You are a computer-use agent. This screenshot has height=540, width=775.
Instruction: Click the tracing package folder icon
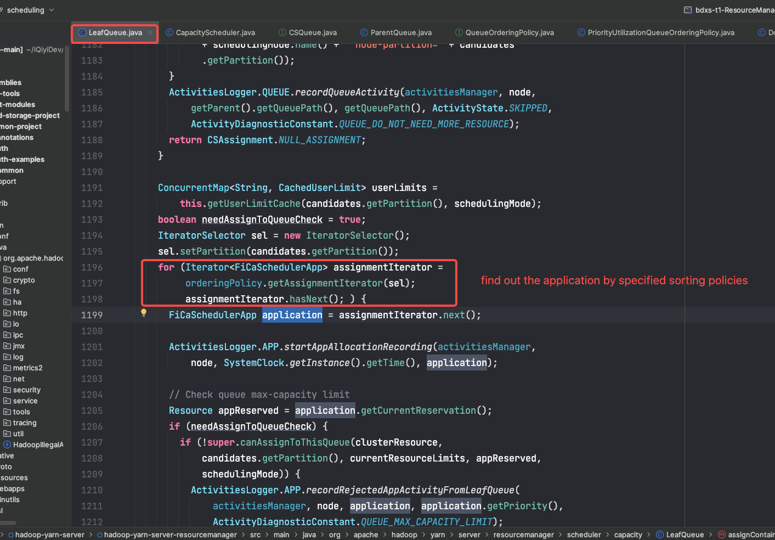(x=7, y=423)
